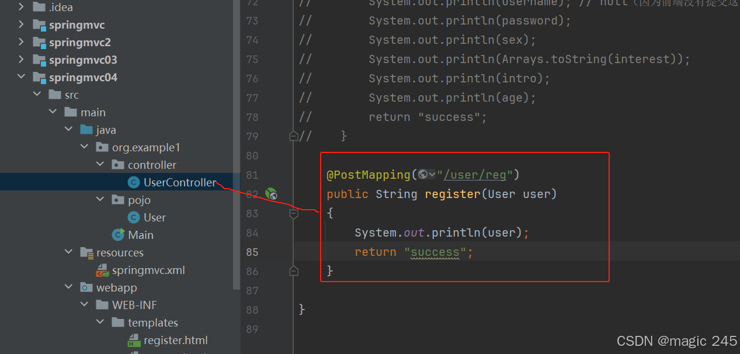Image resolution: width=740 pixels, height=354 pixels.
Task: Click the pojo package icon
Action: [118, 200]
